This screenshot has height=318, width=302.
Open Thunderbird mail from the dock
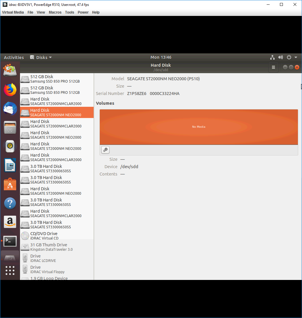pos(10,109)
